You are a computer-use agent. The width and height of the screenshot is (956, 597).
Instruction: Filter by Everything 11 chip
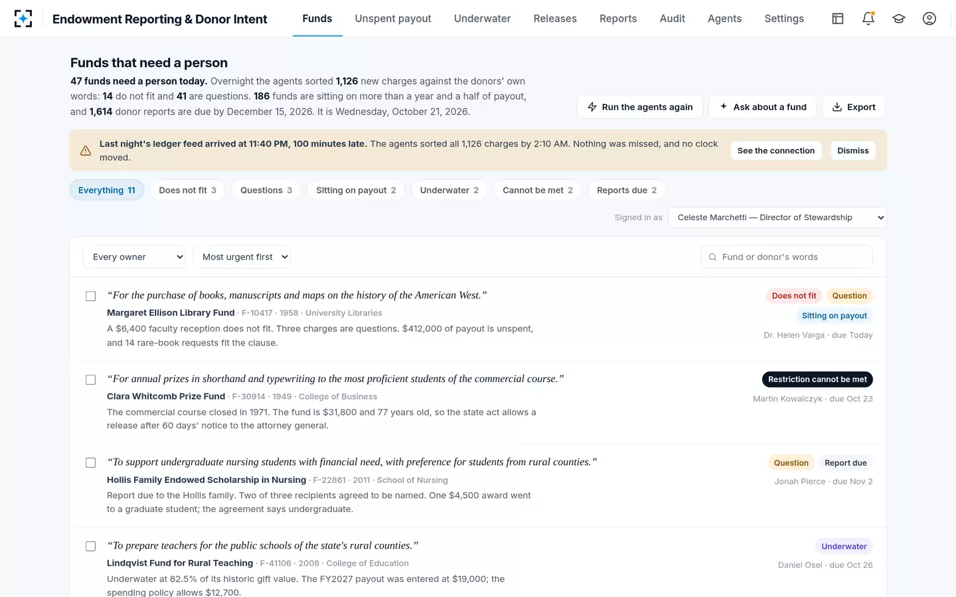pyautogui.click(x=107, y=190)
